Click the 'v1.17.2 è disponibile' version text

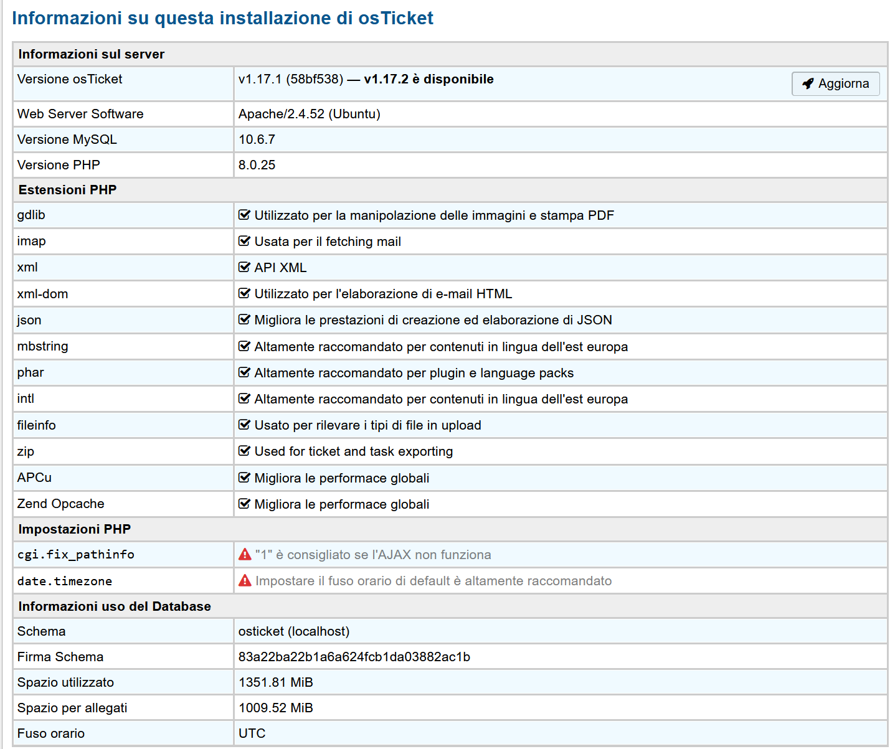(x=428, y=79)
